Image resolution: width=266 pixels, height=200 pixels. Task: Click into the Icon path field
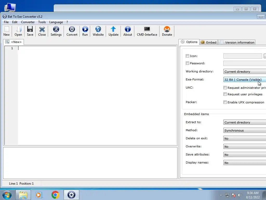[x=243, y=56]
